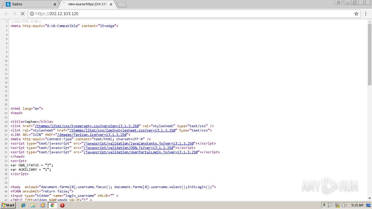Screen dimensions: 372x209
Task: Click the body onload source line
Action: 113,187
